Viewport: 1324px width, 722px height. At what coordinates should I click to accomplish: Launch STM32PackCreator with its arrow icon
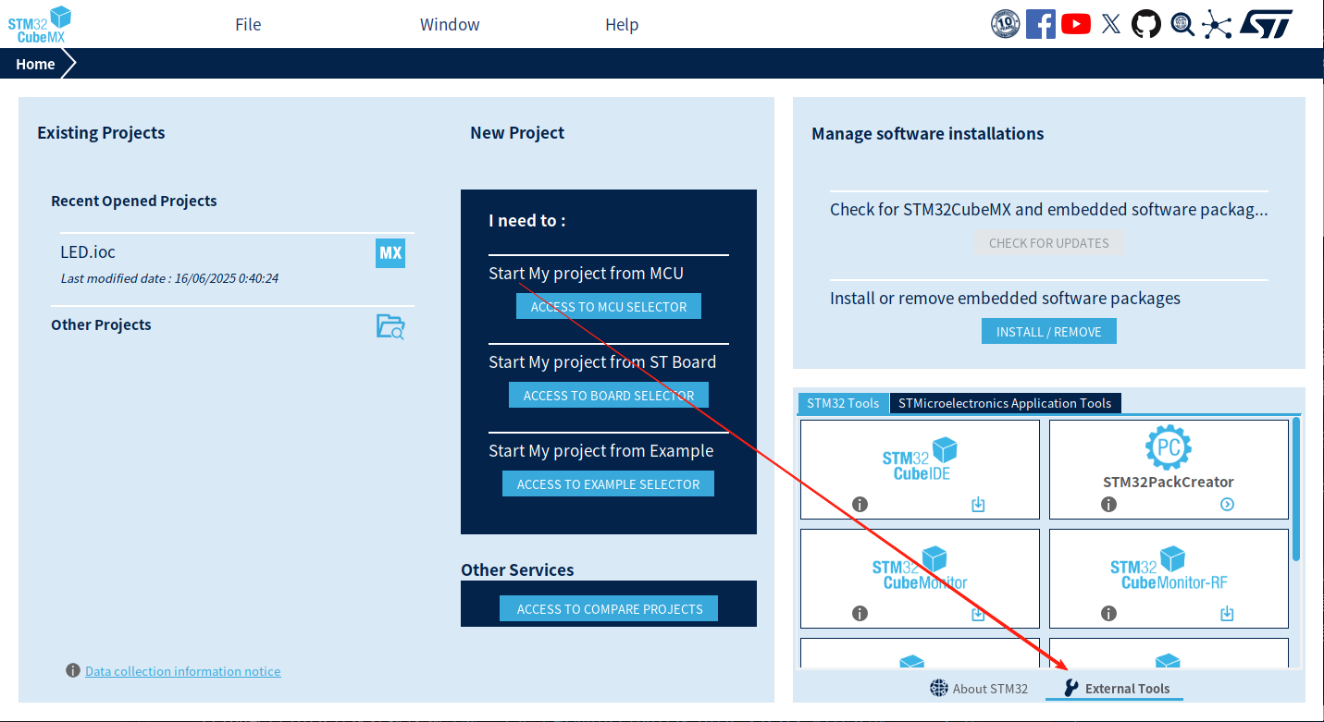(x=1227, y=505)
